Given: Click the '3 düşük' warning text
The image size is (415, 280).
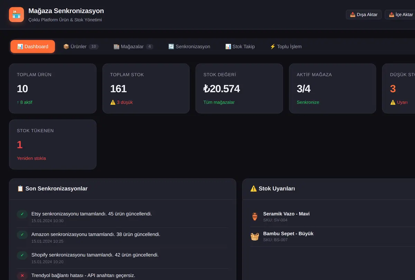Looking at the screenshot, I should [121, 102].
